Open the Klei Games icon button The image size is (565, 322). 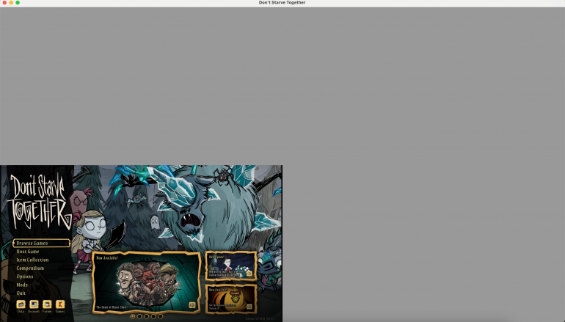(x=60, y=304)
